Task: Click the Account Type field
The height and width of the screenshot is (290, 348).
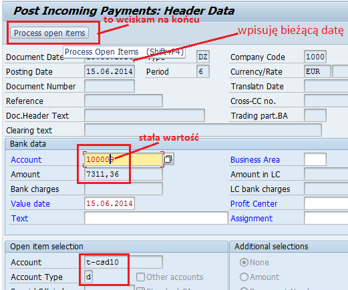Action: pyautogui.click(x=89, y=277)
